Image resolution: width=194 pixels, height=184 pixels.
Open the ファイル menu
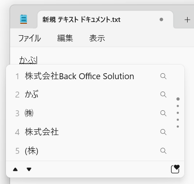pyautogui.click(x=30, y=38)
